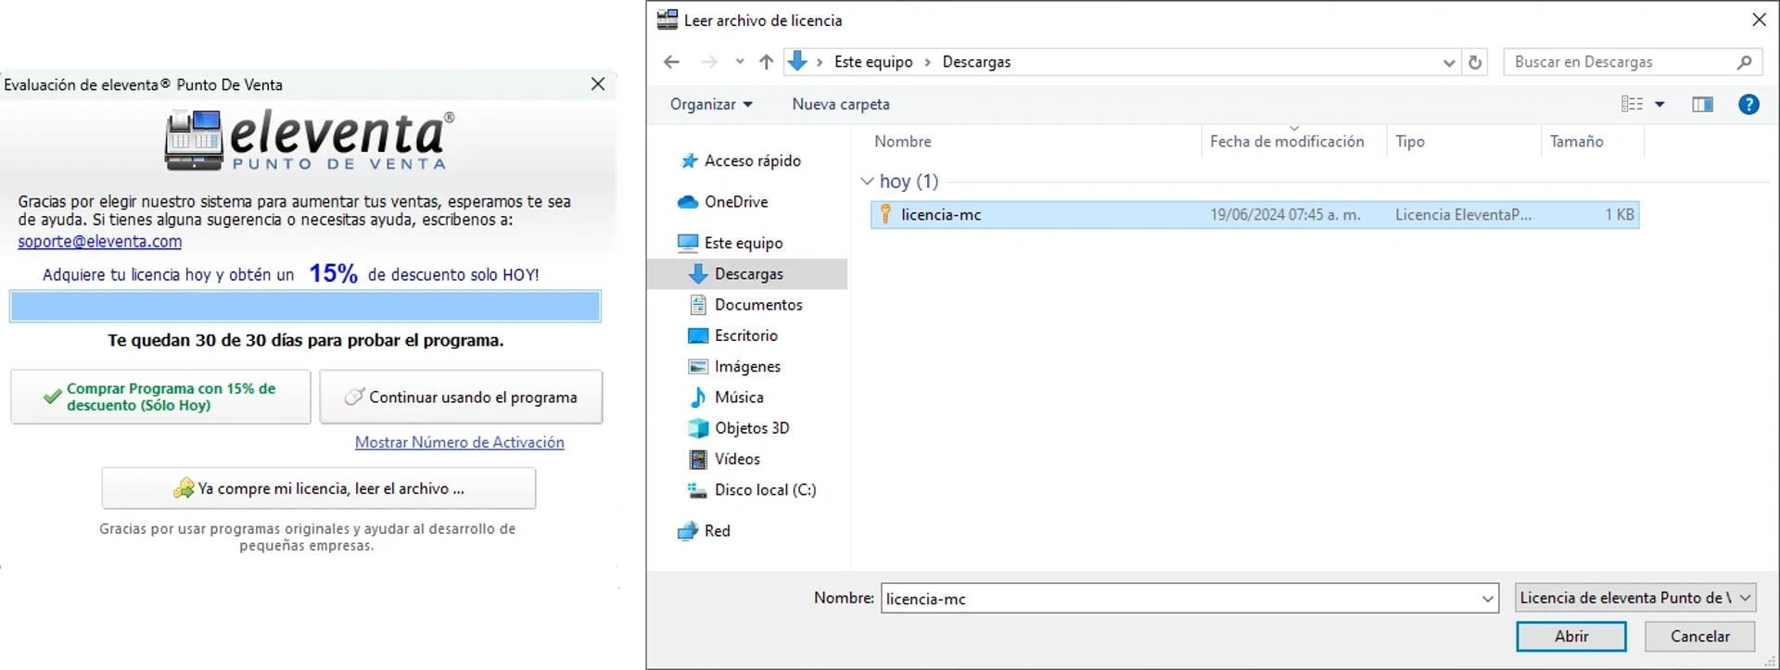
Task: Click the 'Nueva carpeta' button
Action: click(841, 105)
